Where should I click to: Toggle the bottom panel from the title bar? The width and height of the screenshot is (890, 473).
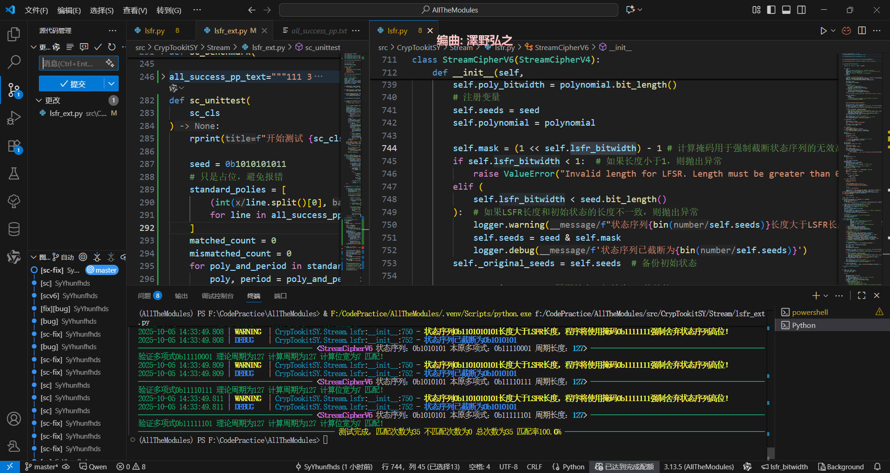coord(786,10)
